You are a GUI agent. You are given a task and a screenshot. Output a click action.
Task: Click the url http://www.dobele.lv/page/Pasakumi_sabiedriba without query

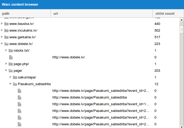pos(89,97)
